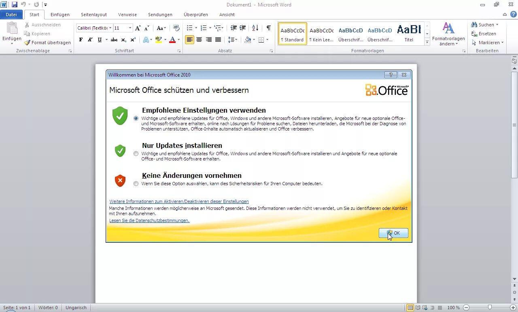Apply subscript formatting
The height and width of the screenshot is (312, 518).
coord(124,40)
